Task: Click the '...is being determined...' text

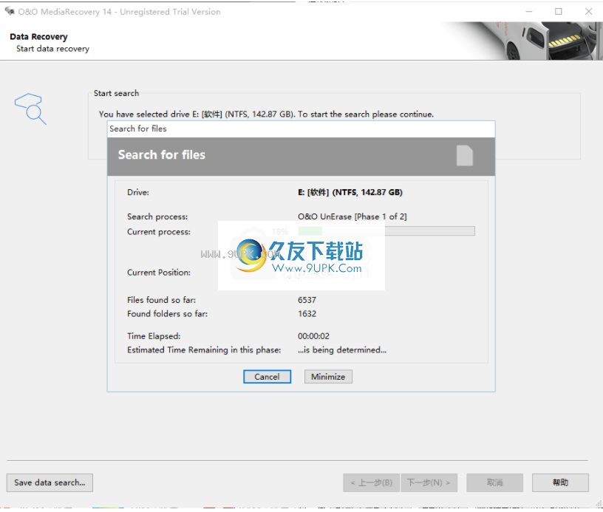Action: click(x=342, y=349)
